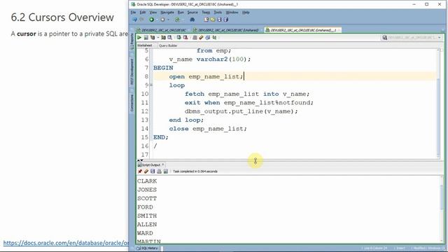
Task: Click the Unshared SQL Worksheet icon
Action: click(x=195, y=37)
